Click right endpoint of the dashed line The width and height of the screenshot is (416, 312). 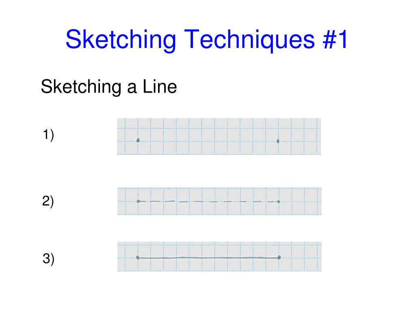pyautogui.click(x=278, y=201)
